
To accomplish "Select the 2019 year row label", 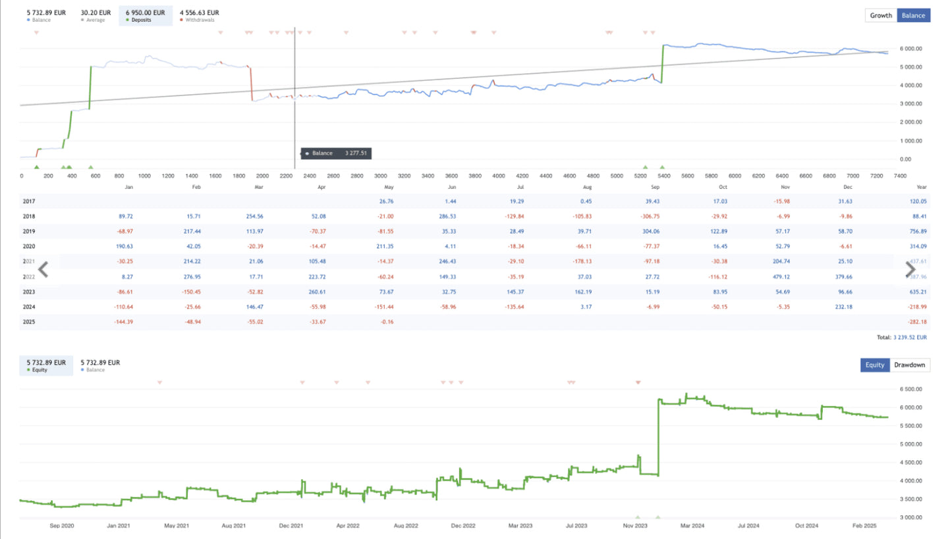I will pos(30,231).
